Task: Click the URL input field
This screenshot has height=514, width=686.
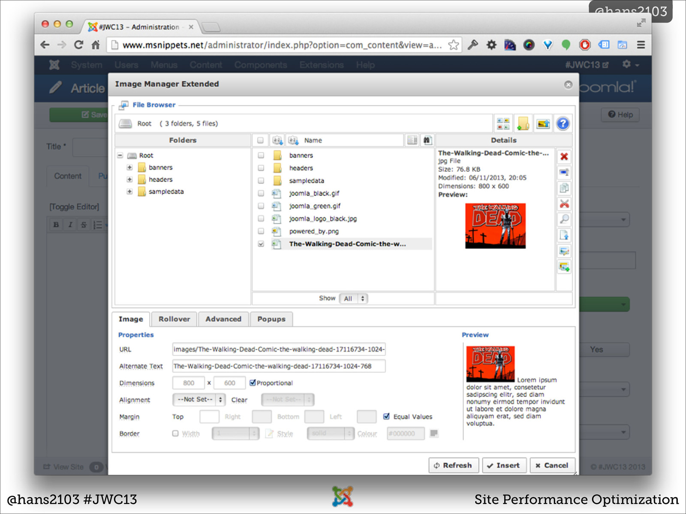Action: point(279,349)
